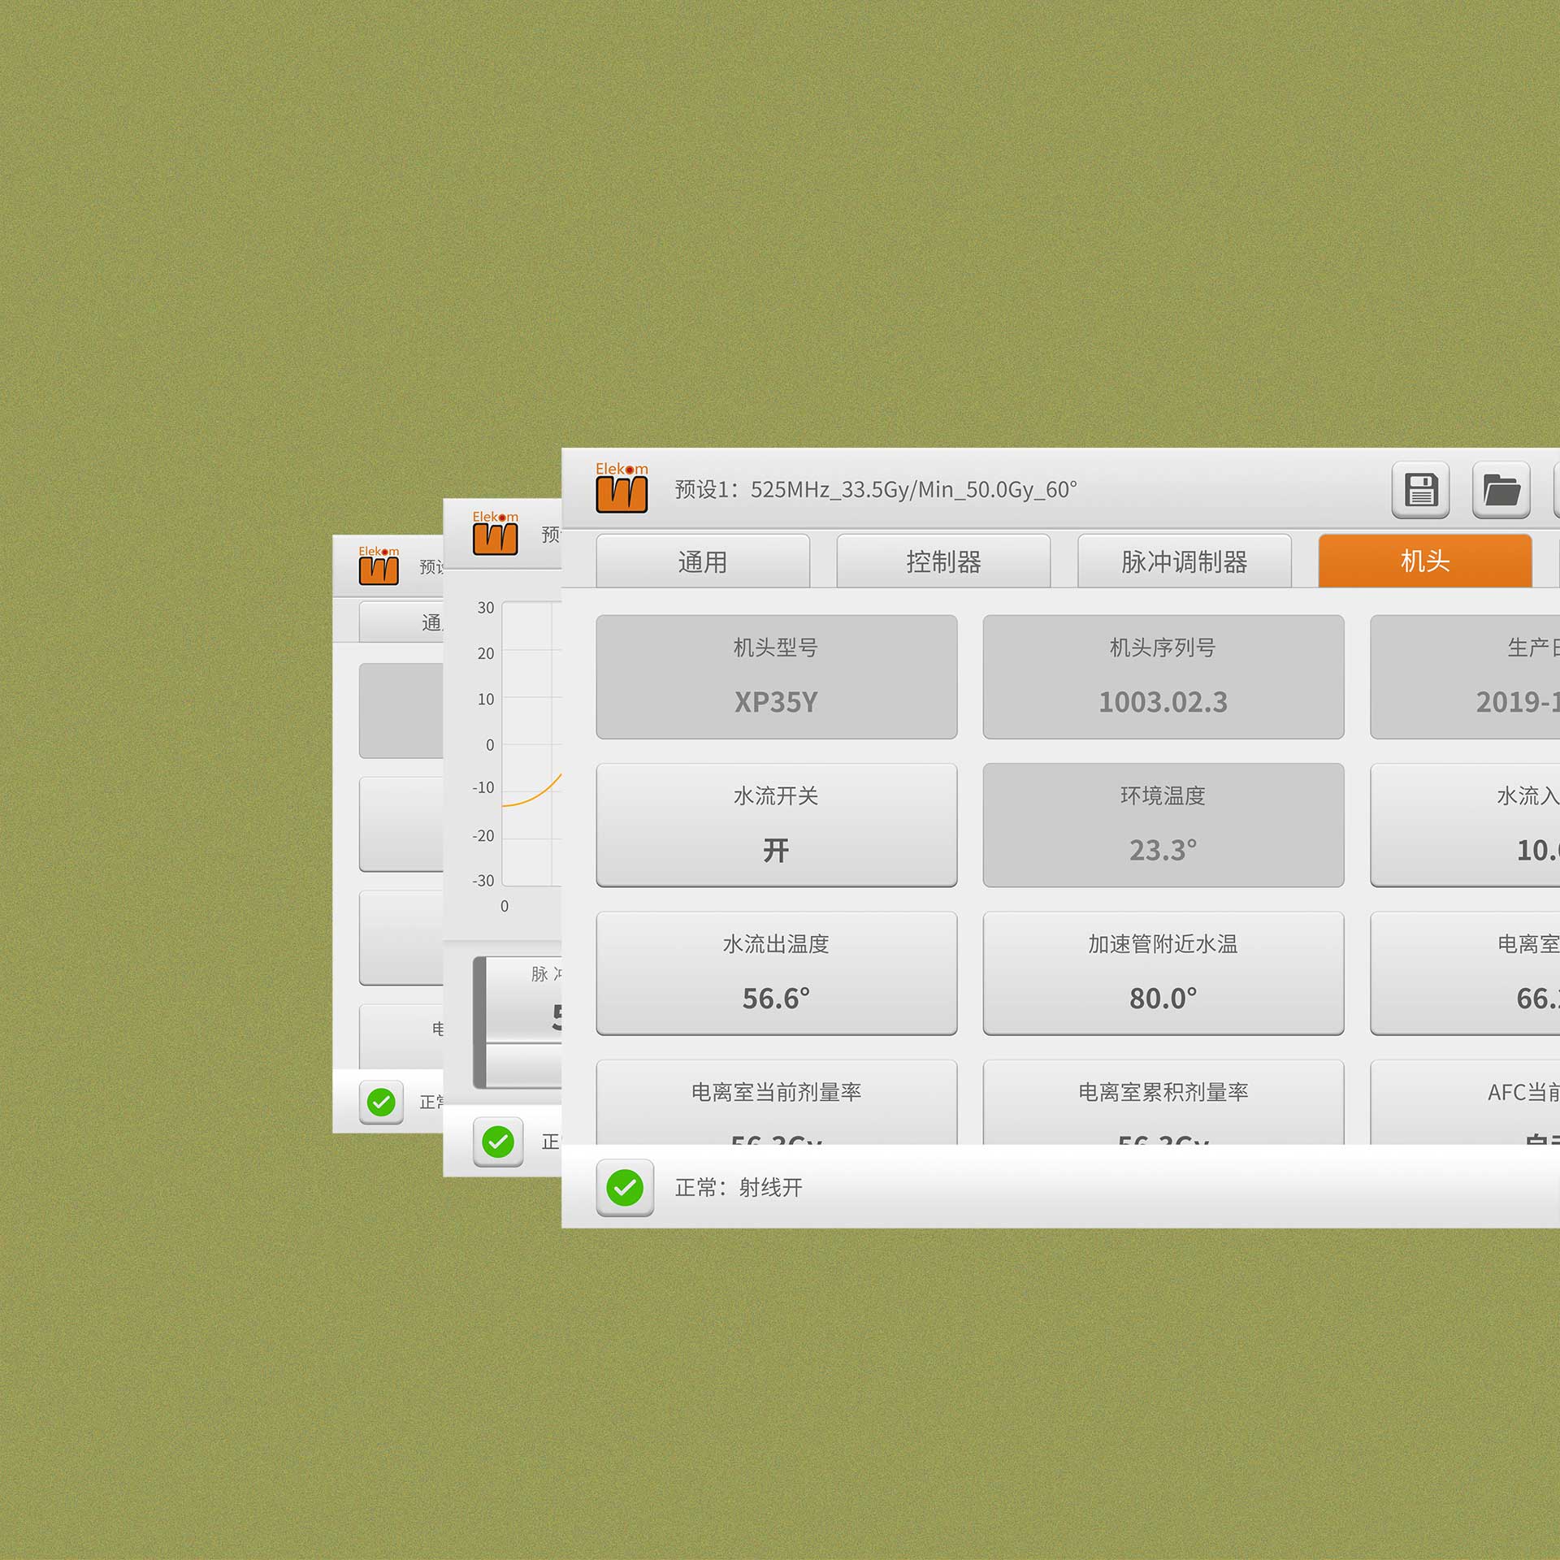Select the 脉冲调制器 tab
1560x1560 pixels.
[x=1184, y=561]
